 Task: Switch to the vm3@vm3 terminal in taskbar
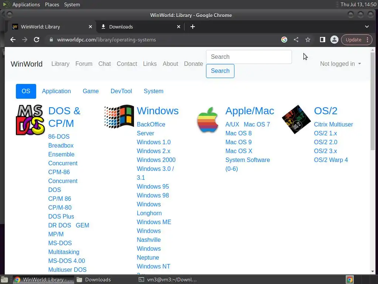coord(168,280)
